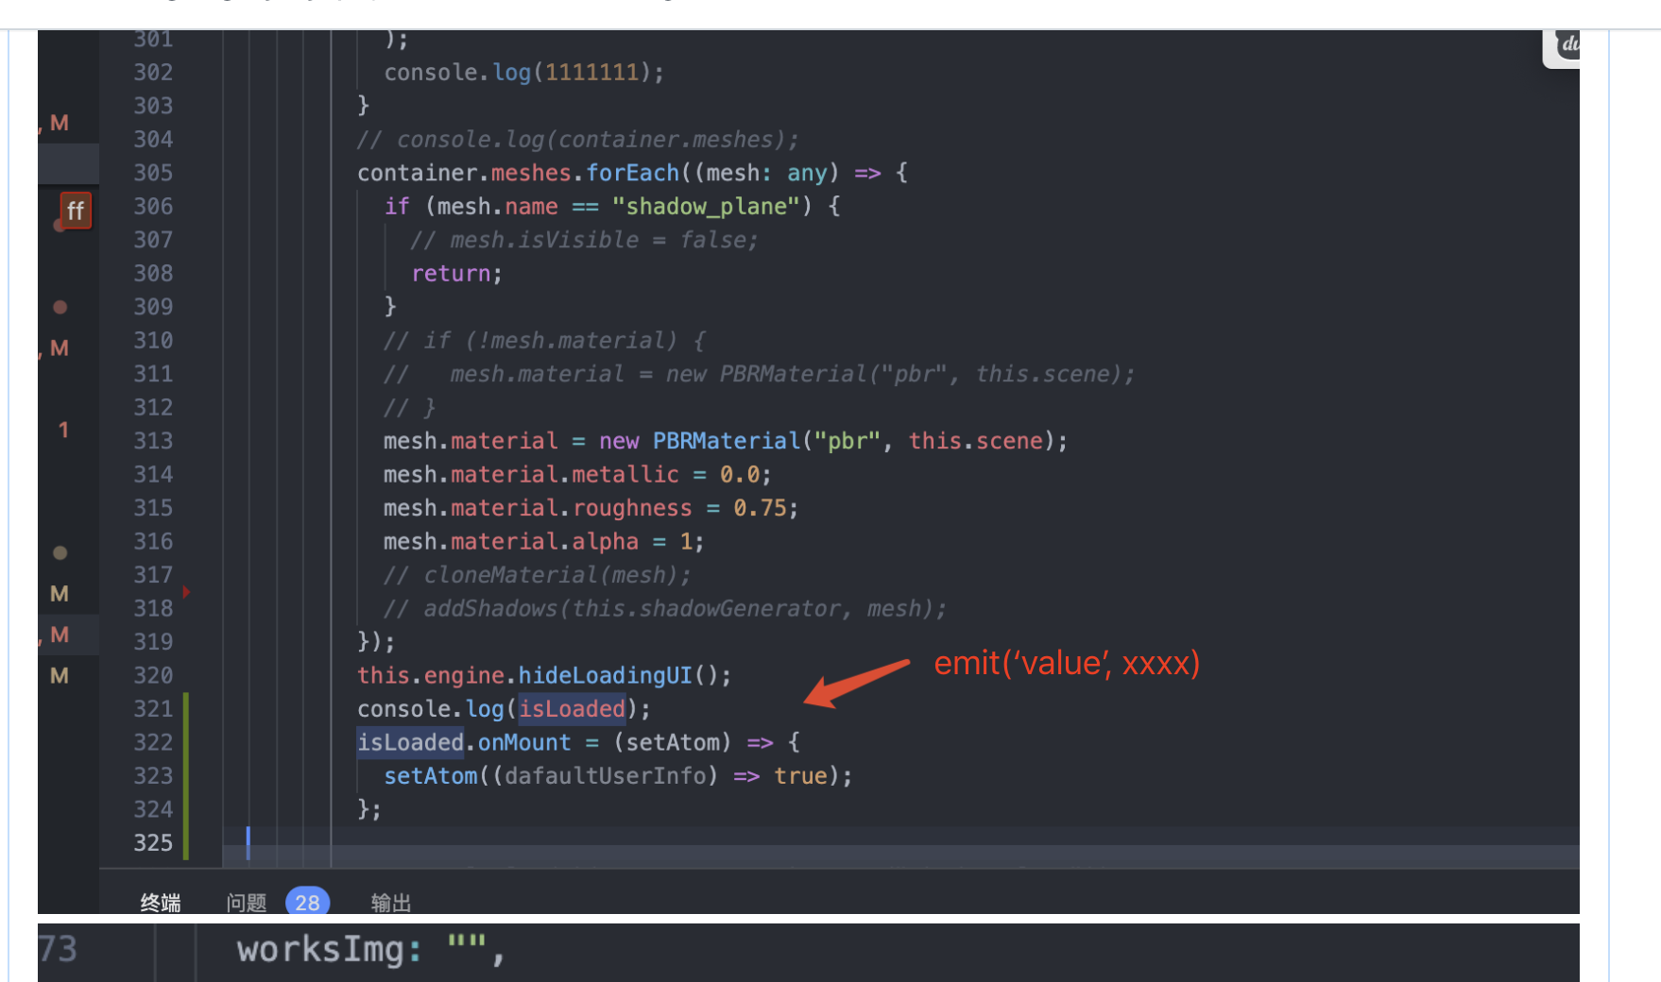This screenshot has width=1661, height=982.
Task: Click the "du" watermark at top right
Action: point(1568,43)
